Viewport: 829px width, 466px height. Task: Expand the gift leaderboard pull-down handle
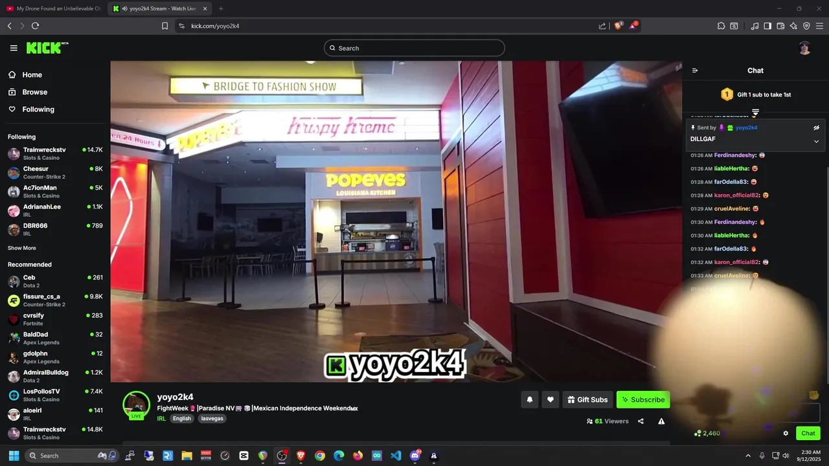point(755,113)
